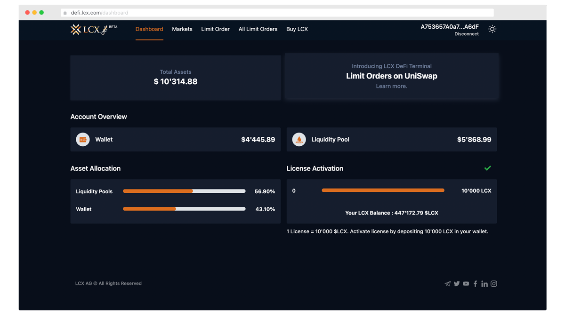Viewport: 565px width, 315px height.
Task: Click the Liquidity Pool droplet icon
Action: 299,140
